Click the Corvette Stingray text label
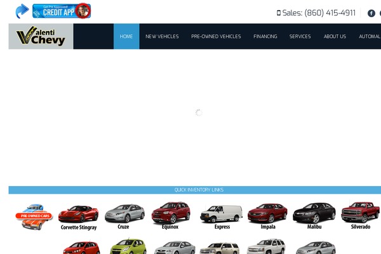 point(79,227)
